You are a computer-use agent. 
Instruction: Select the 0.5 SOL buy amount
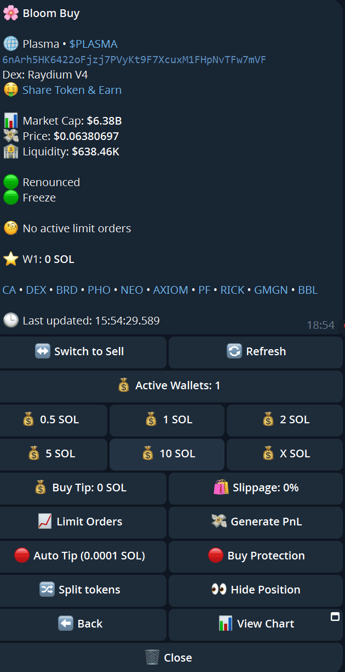pyautogui.click(x=54, y=420)
